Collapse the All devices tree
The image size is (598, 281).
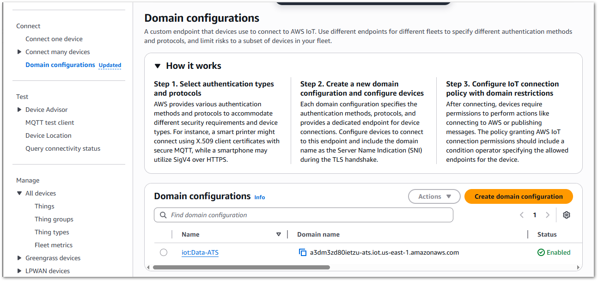[19, 193]
